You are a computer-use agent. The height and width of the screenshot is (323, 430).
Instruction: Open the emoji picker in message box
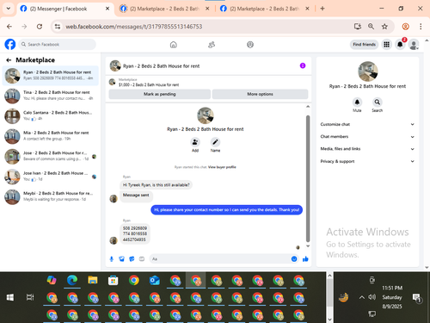tap(294, 259)
